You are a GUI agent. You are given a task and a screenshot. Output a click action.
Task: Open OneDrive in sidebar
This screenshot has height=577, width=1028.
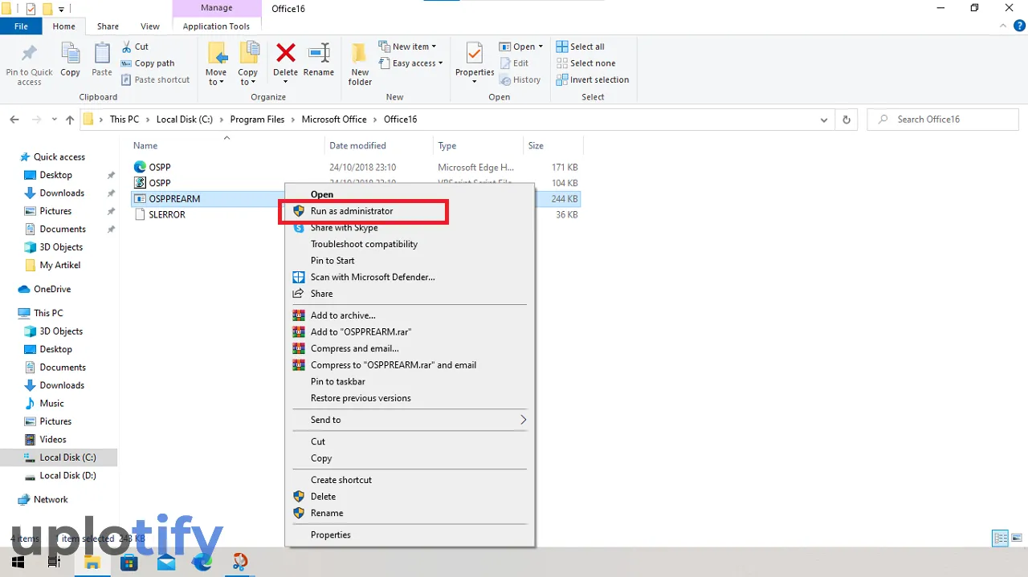click(52, 289)
